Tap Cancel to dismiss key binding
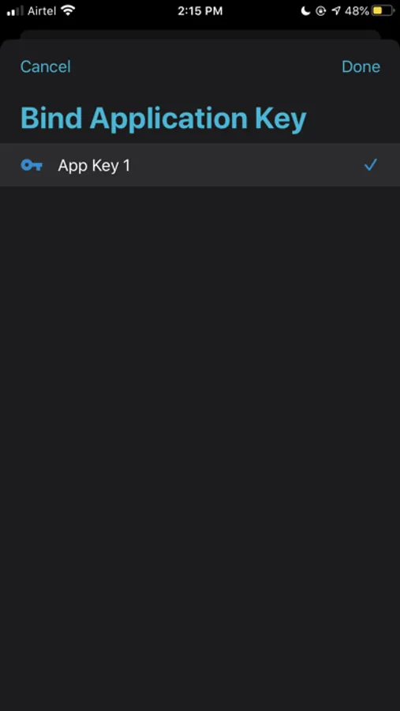 coord(45,66)
